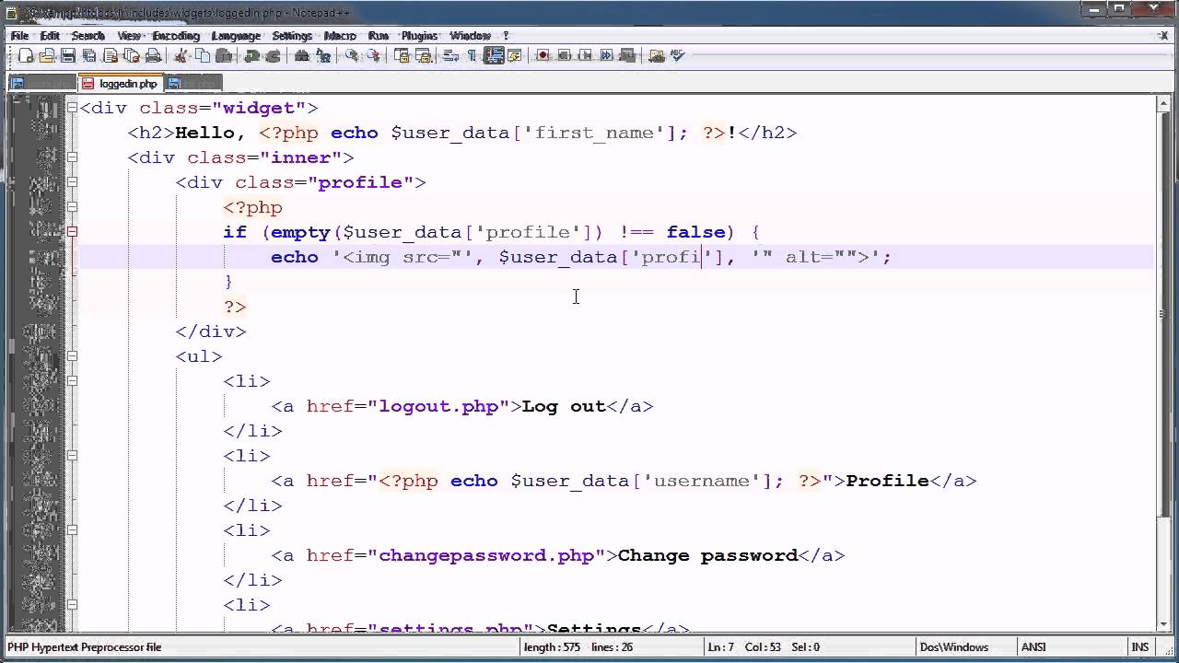
Task: Play back the recorded macro
Action: click(586, 56)
